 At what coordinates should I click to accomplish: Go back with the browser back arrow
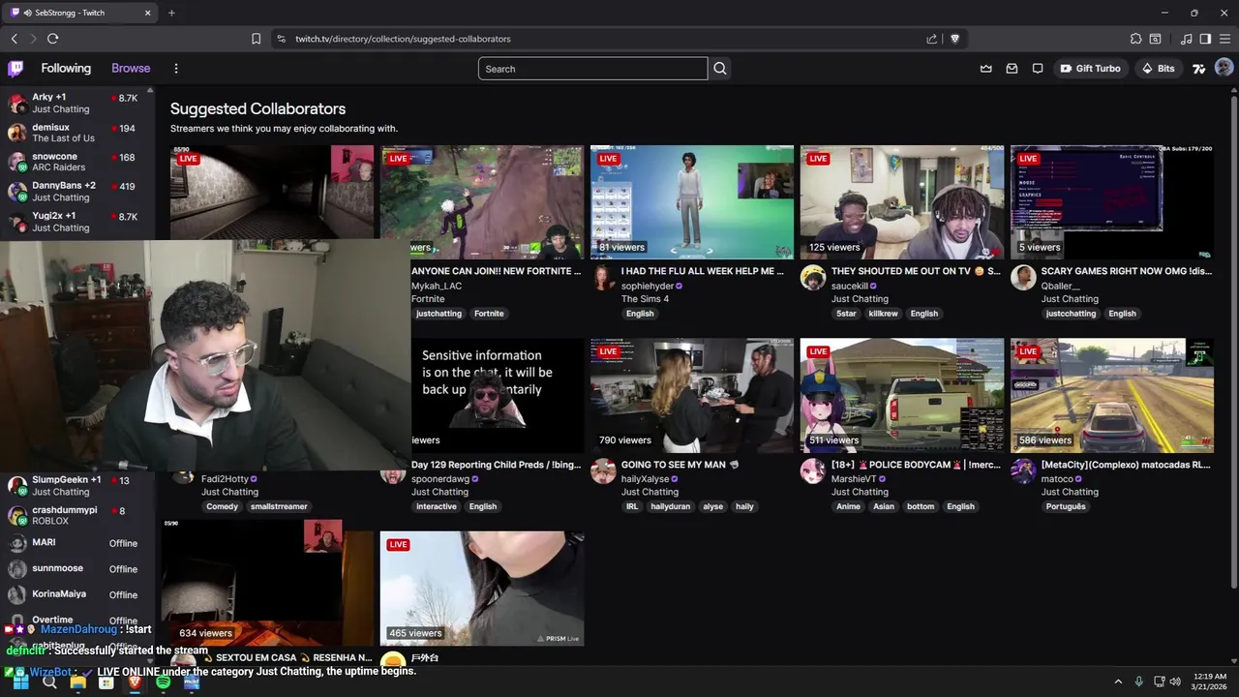14,39
